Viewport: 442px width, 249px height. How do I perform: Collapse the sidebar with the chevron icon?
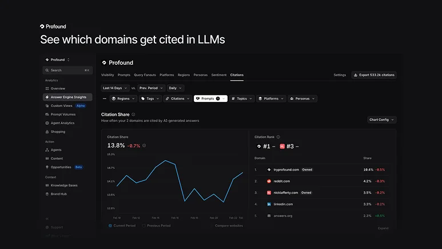[x=47, y=219]
